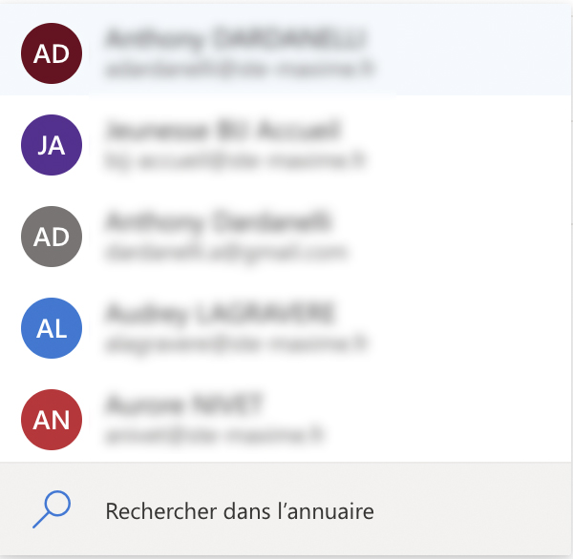Screen dimensions: 573x559
Task: Click empty right area of directory search bar
Action: tap(477, 511)
